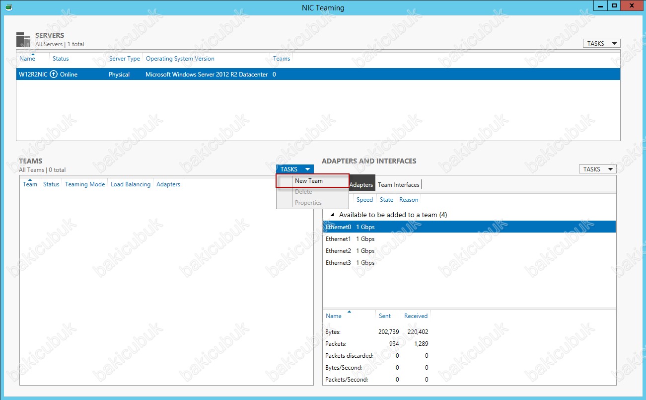
Task: Maximize the NIC Teaming window
Action: [x=614, y=5]
